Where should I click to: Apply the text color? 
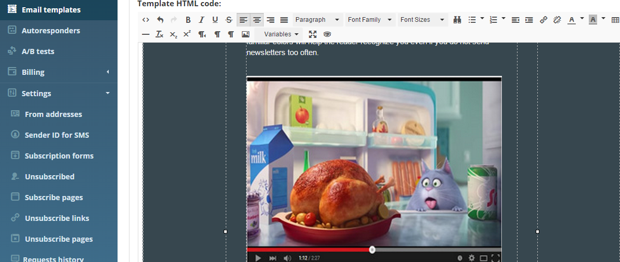point(571,20)
